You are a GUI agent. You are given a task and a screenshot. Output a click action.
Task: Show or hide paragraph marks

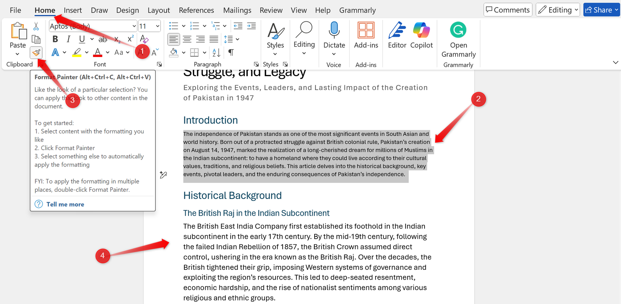tap(231, 53)
